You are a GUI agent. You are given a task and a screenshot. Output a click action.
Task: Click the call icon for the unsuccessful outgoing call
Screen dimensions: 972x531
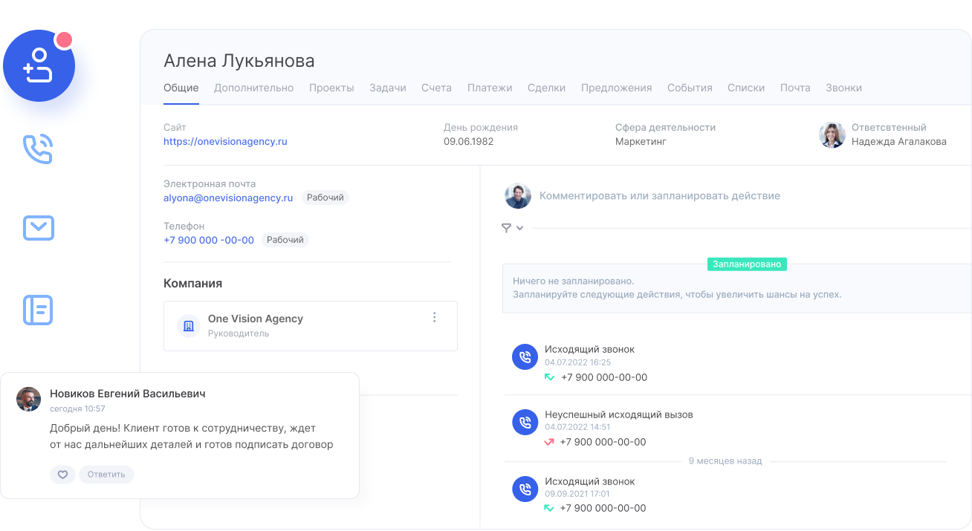click(525, 423)
